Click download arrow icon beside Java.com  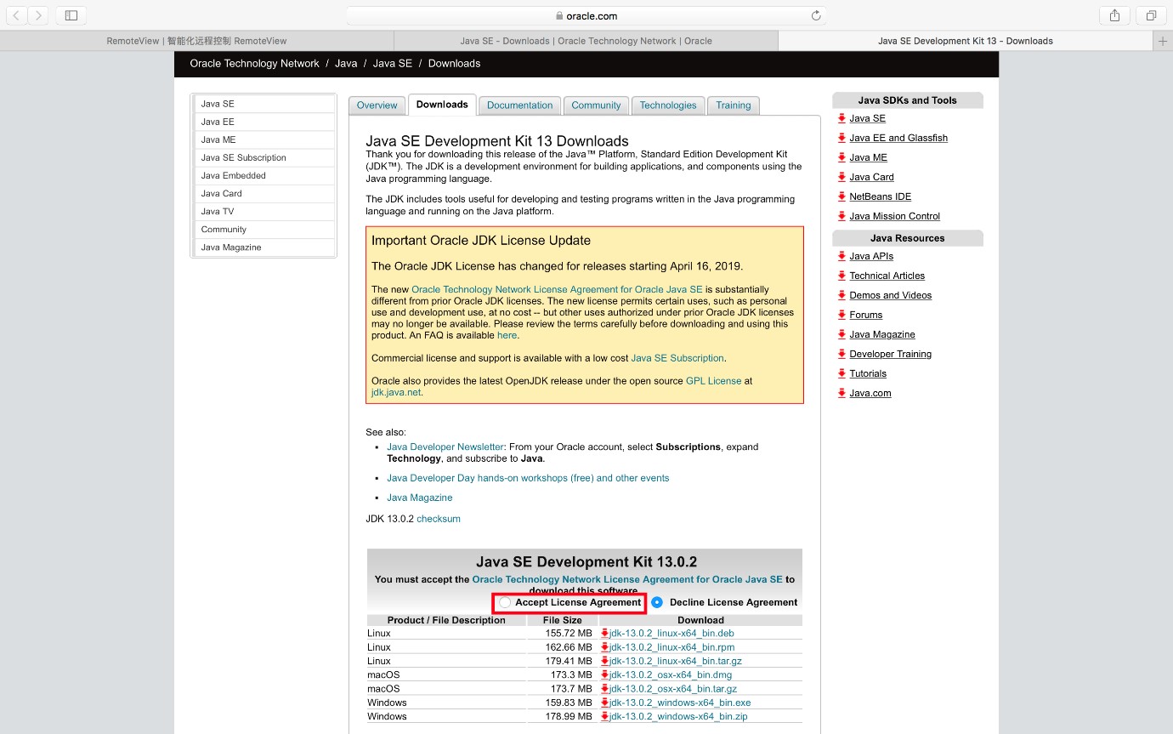(x=841, y=393)
